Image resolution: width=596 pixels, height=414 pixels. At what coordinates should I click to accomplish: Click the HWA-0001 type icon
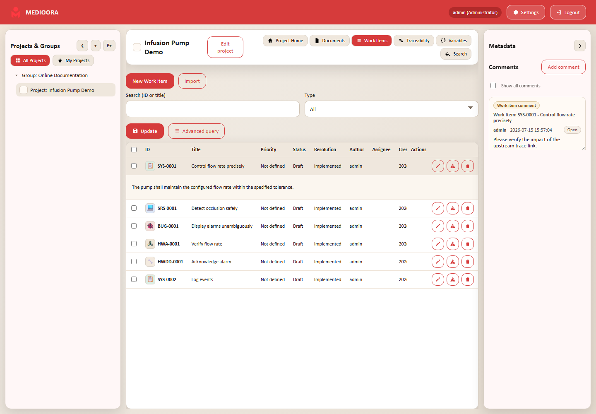coord(150,244)
